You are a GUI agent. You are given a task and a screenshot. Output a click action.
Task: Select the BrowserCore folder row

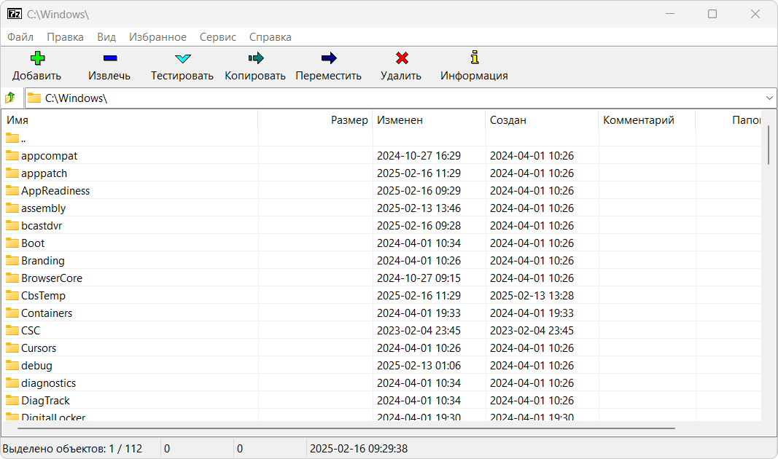point(51,278)
